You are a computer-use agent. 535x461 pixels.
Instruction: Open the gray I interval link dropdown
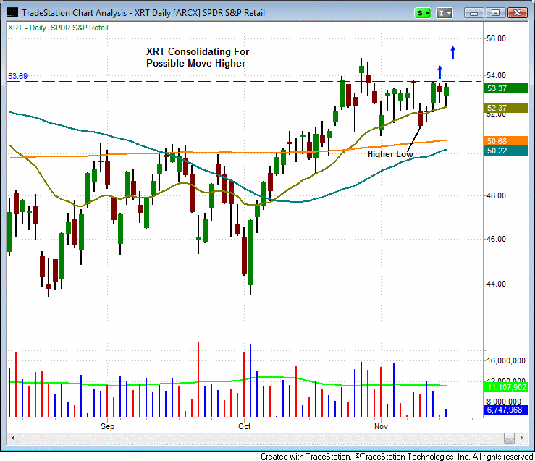click(x=445, y=13)
